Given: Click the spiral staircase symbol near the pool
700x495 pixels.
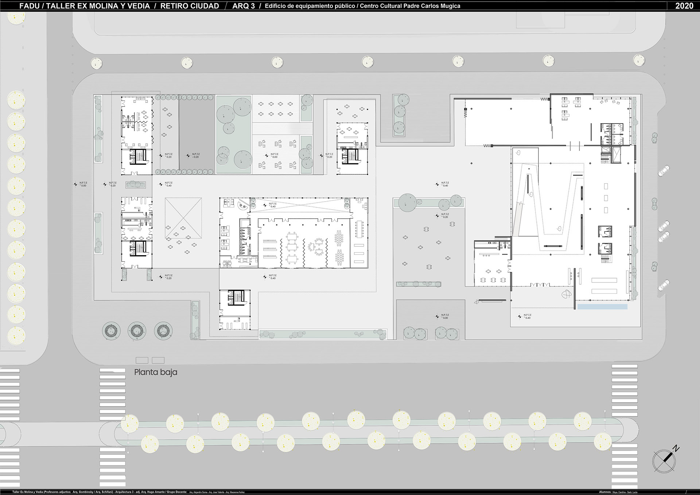Looking at the screenshot, I should (x=566, y=294).
